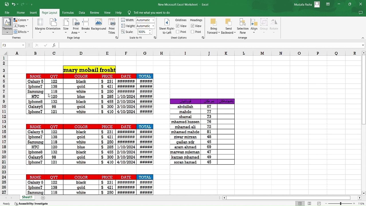The image size is (366, 206).
Task: Add a new sheet with plus icon
Action: click(x=43, y=198)
